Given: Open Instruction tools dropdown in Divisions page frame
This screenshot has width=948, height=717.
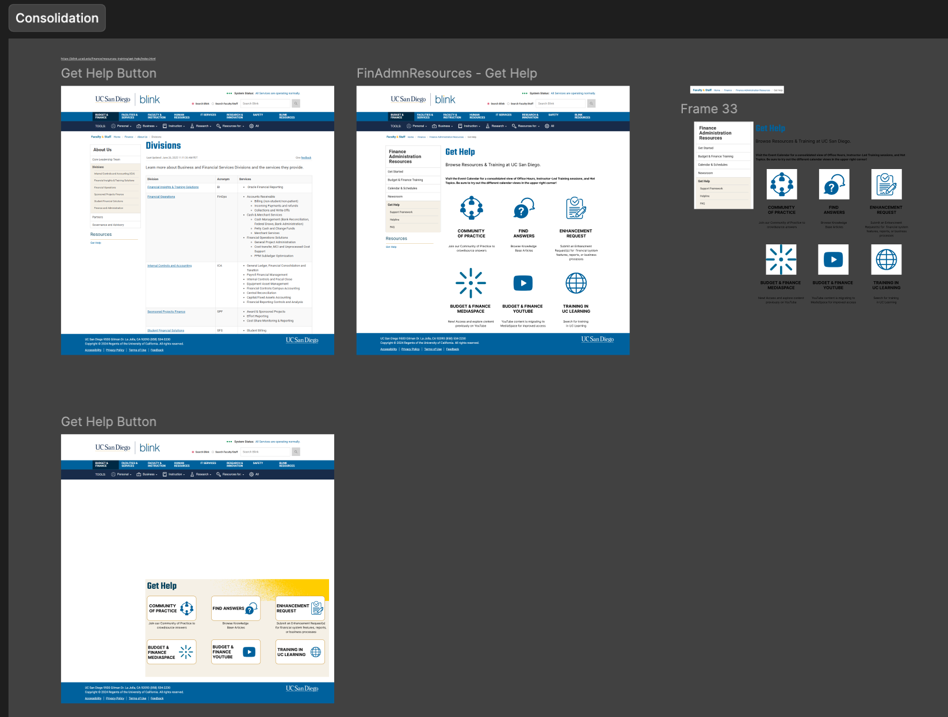Looking at the screenshot, I should point(174,126).
